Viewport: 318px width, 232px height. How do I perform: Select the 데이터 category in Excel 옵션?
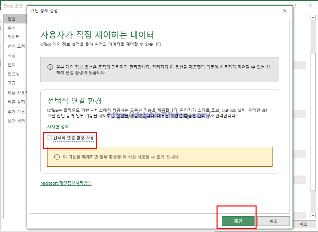[15, 37]
